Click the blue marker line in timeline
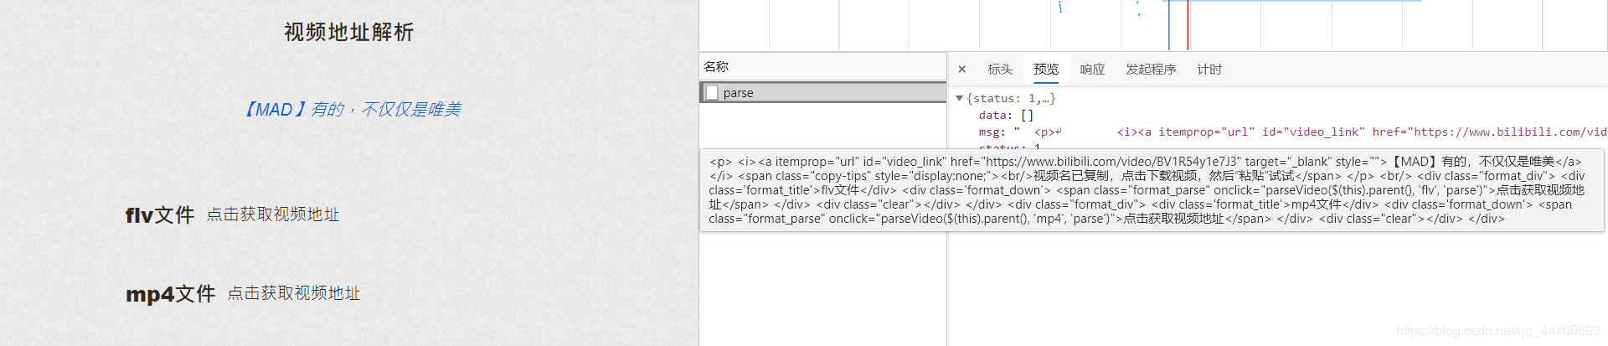1608x346 pixels. click(x=1169, y=25)
